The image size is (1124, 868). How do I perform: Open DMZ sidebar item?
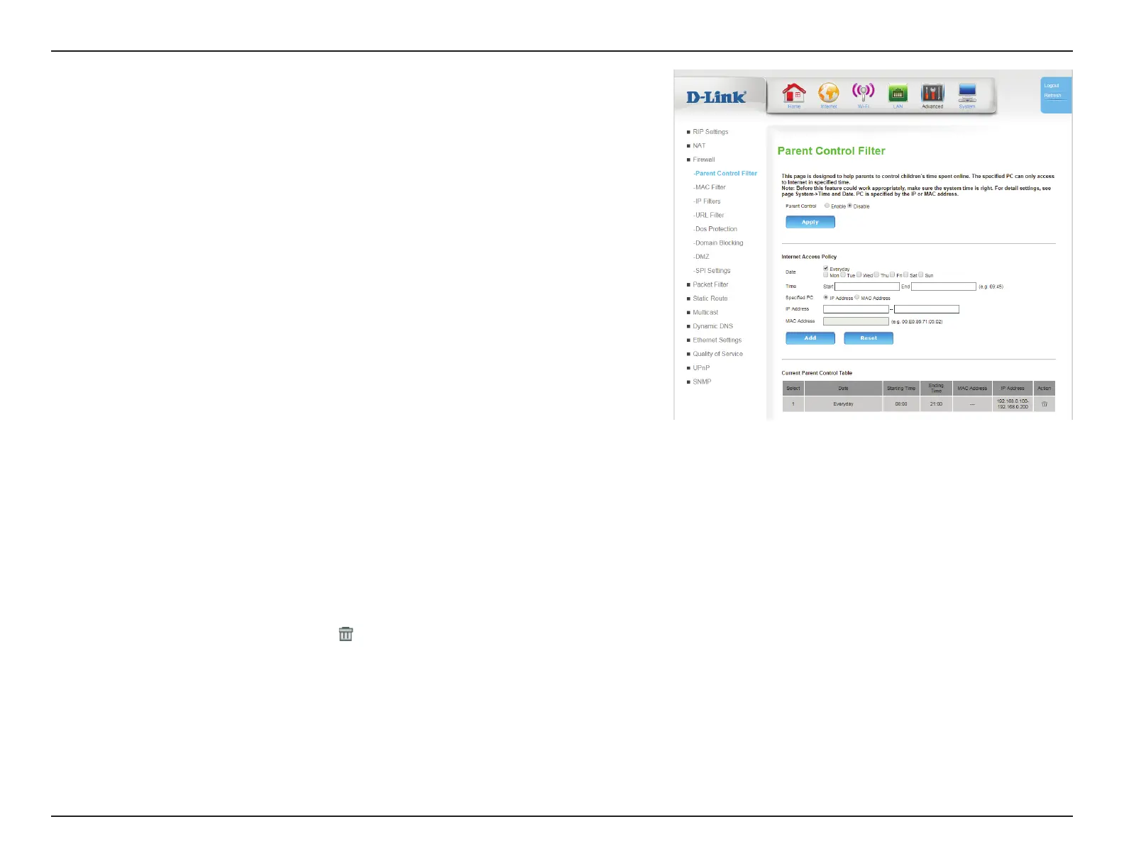click(x=701, y=257)
